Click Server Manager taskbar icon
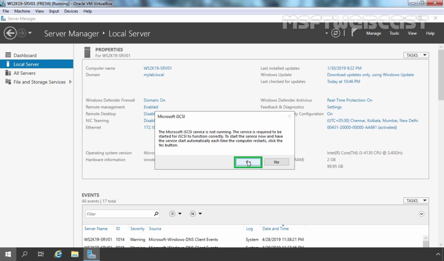The width and height of the screenshot is (444, 261). (91, 254)
